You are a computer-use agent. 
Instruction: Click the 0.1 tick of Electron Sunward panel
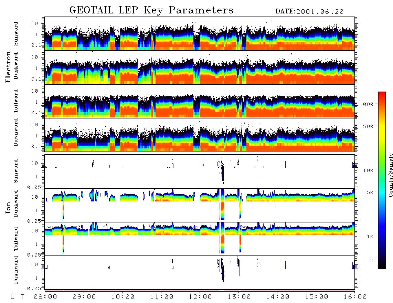click(36, 45)
